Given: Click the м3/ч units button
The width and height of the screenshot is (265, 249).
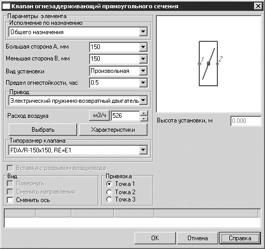Looking at the screenshot, I should 99,115.
